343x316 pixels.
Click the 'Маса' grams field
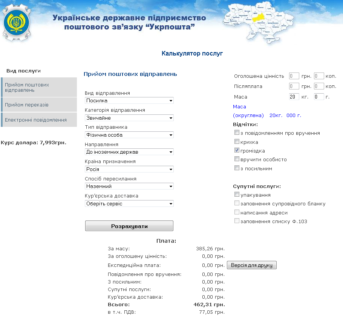pos(319,97)
